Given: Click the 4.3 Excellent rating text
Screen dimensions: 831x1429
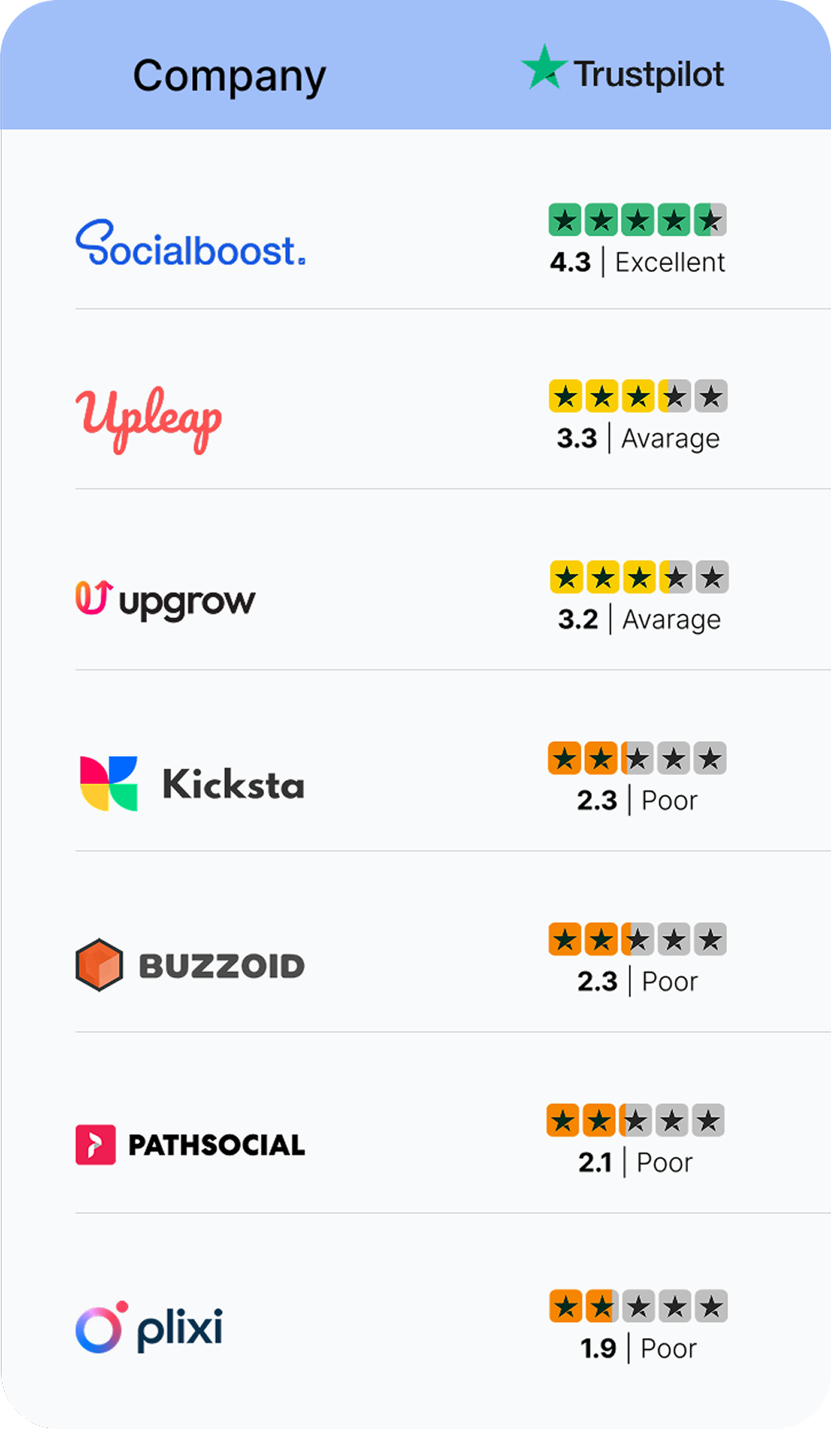Looking at the screenshot, I should pos(637,263).
